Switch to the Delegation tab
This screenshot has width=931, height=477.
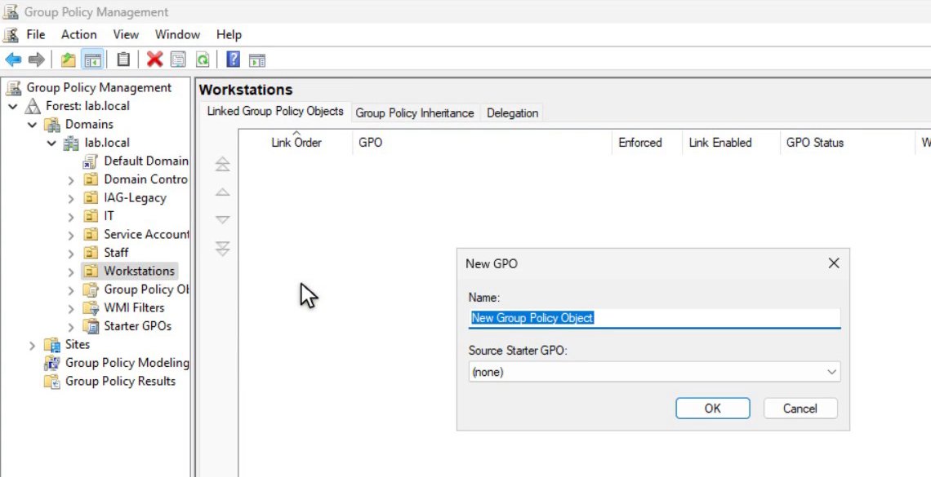(x=512, y=113)
